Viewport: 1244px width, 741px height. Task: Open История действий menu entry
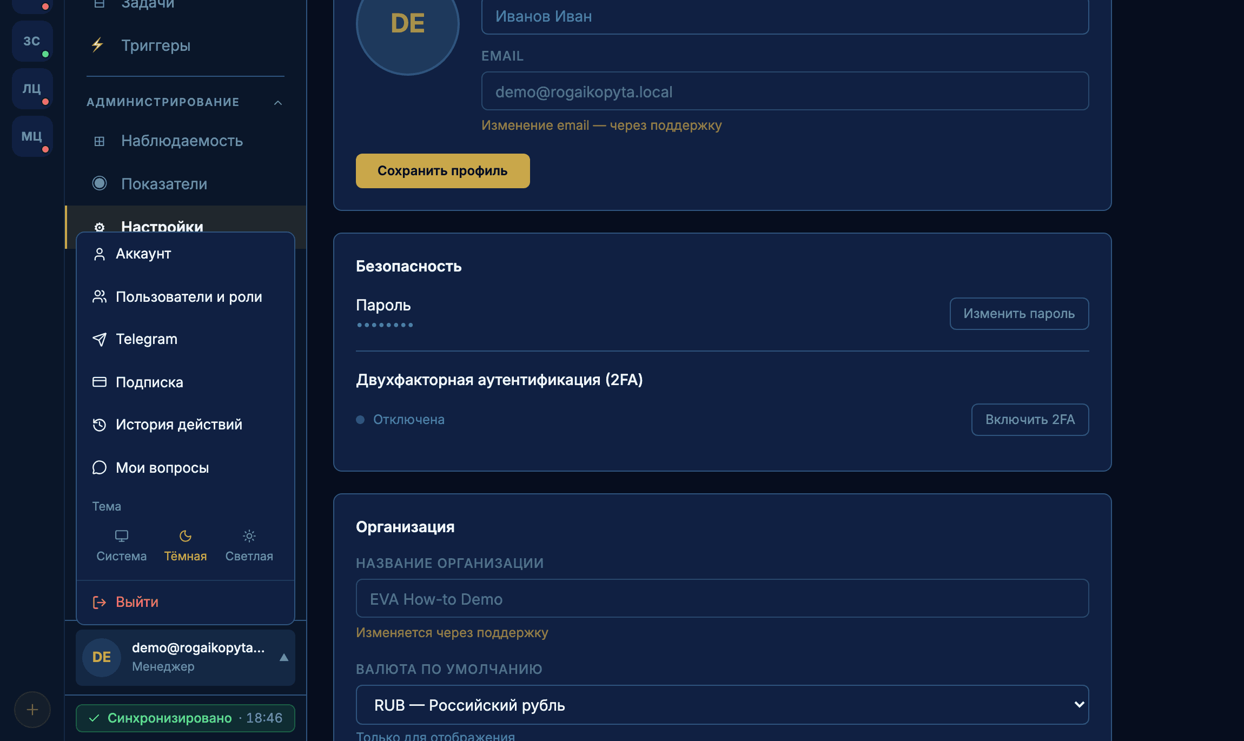point(186,425)
